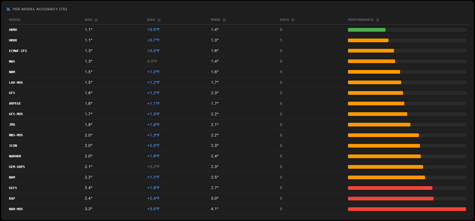The width and height of the screenshot is (475, 221).
Task: Select the NAM4KM model name
Action: coord(15,156)
